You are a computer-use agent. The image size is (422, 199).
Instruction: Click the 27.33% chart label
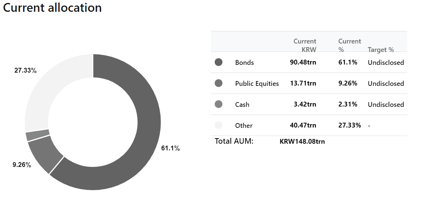(x=25, y=70)
